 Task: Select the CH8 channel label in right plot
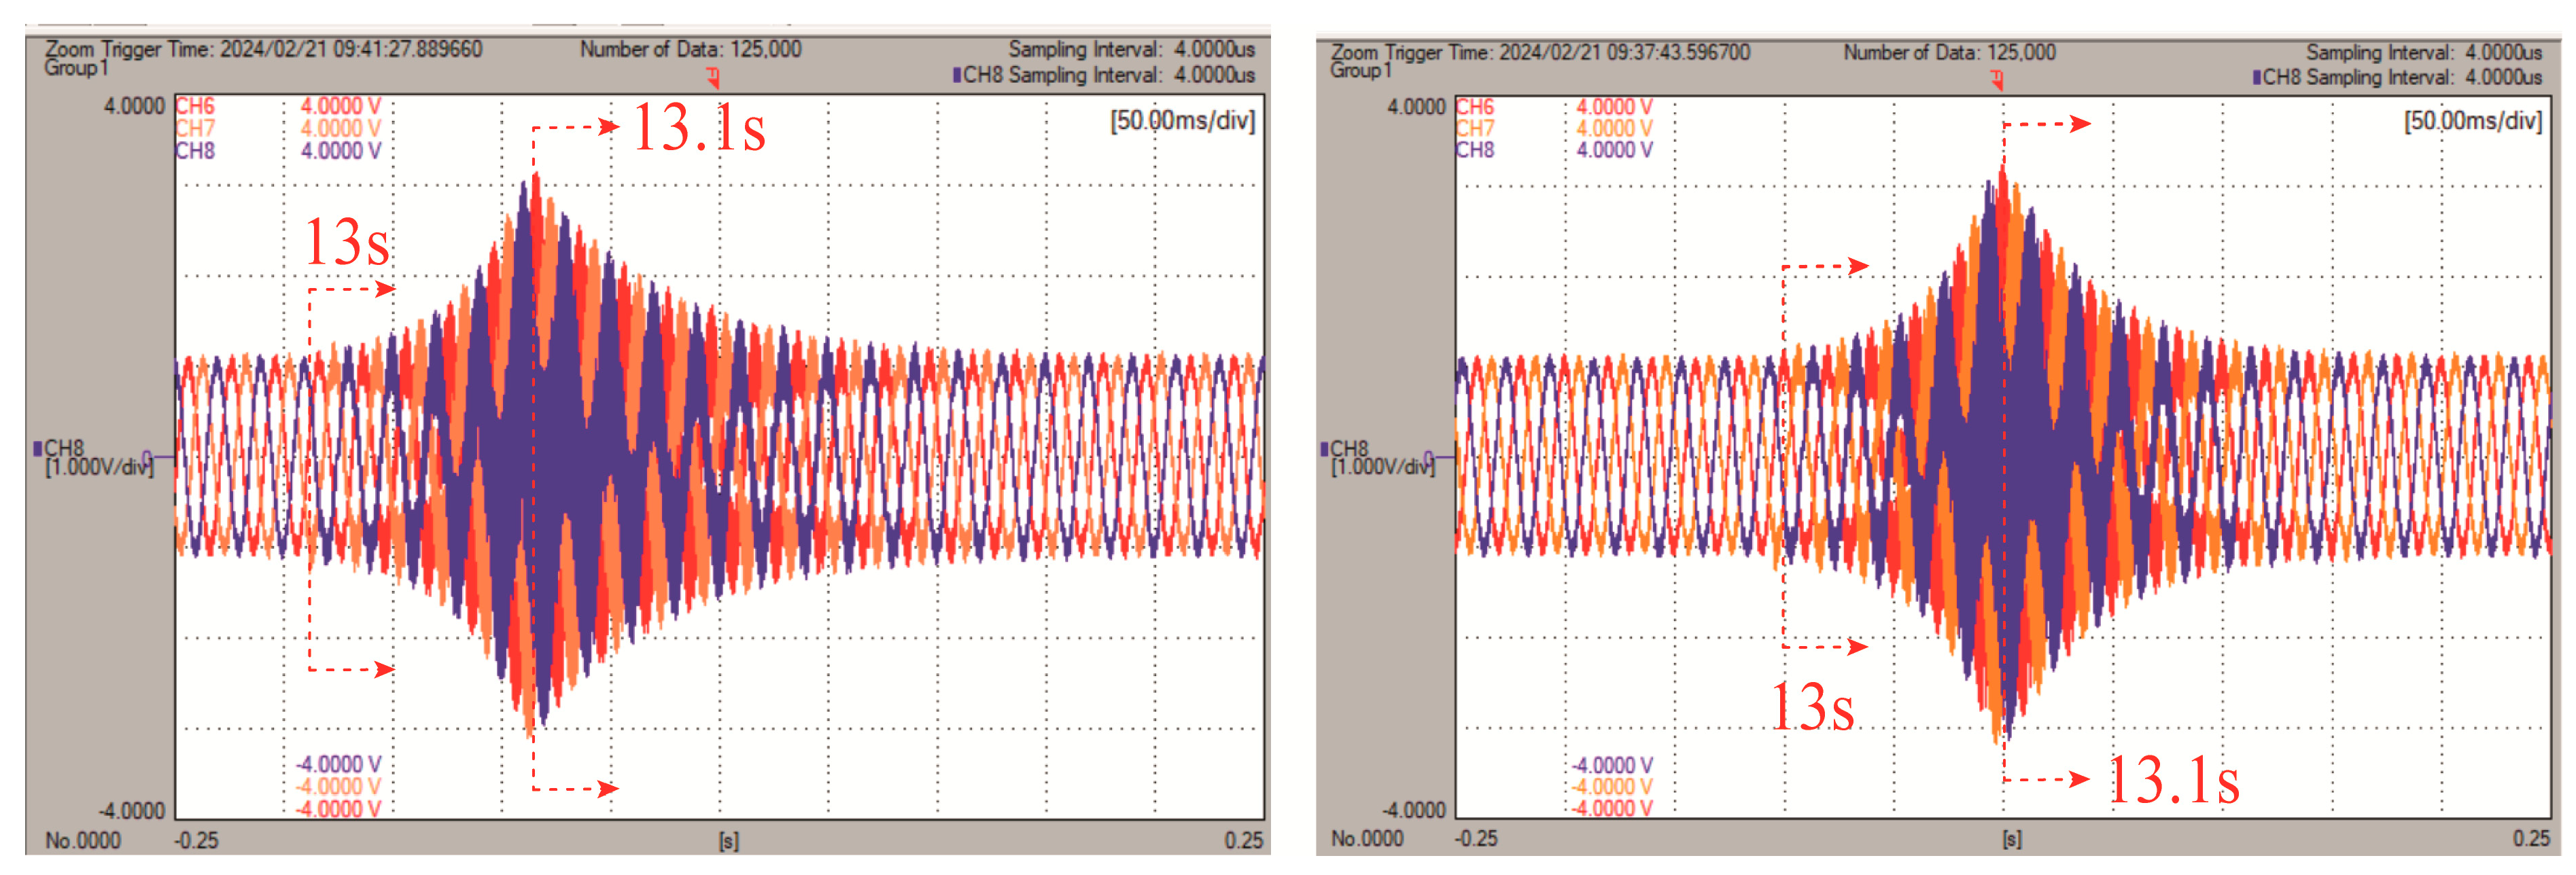pos(1474,150)
